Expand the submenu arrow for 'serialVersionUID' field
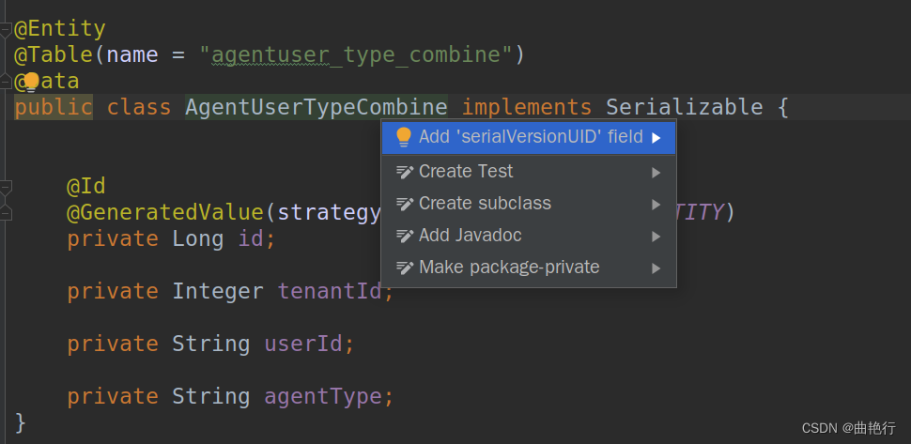 tap(656, 137)
